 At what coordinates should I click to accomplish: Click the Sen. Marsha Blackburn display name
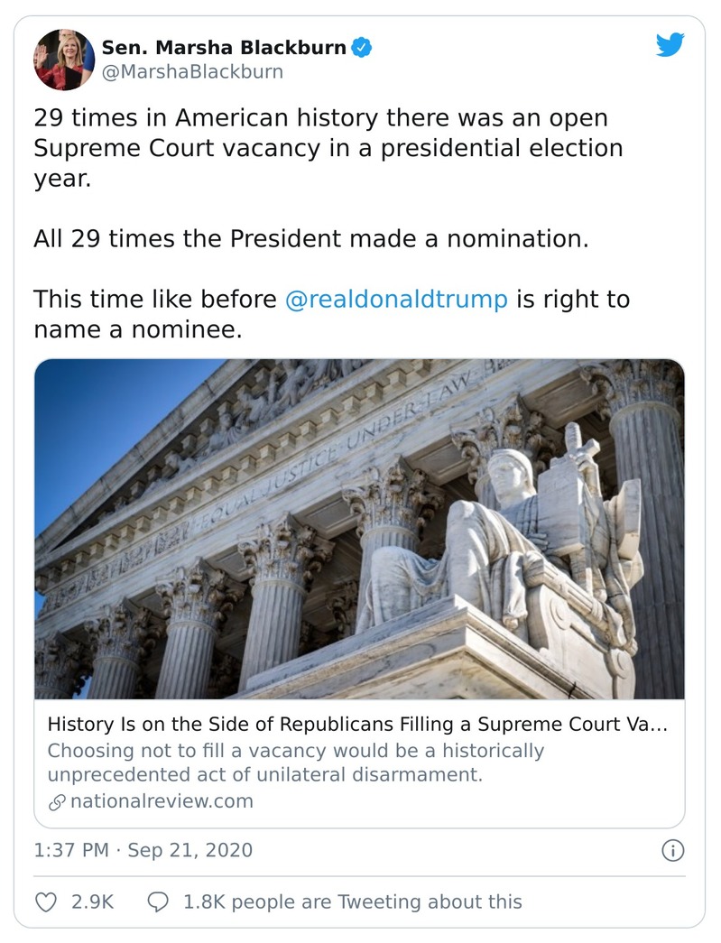coord(224,48)
